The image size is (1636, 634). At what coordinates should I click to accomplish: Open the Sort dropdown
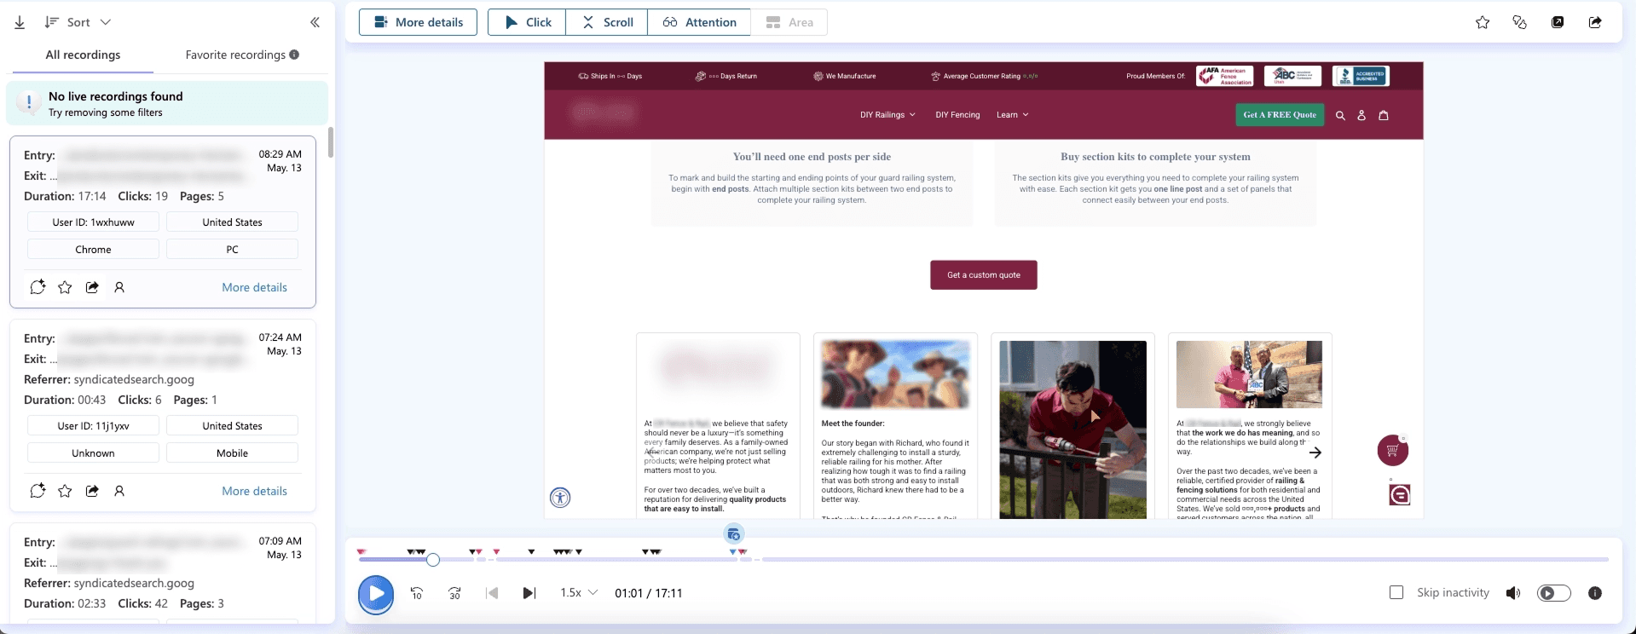[78, 22]
